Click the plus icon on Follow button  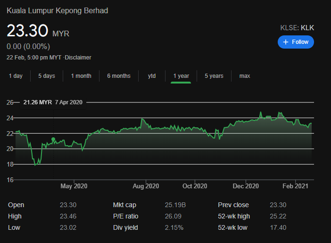[x=285, y=42]
